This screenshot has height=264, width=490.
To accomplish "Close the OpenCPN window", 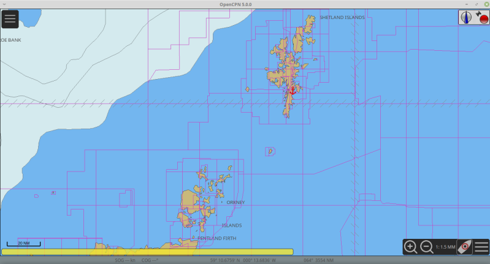I will (484, 4).
